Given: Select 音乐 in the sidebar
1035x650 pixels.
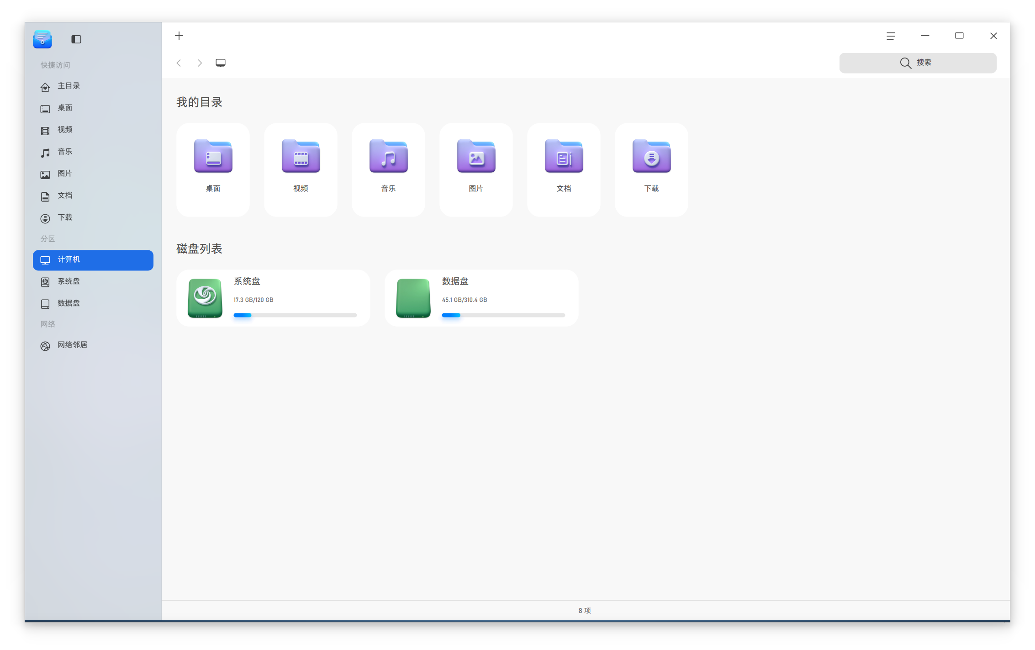Looking at the screenshot, I should tap(93, 152).
